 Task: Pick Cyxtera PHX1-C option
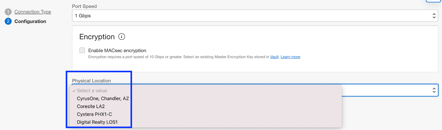94,114
